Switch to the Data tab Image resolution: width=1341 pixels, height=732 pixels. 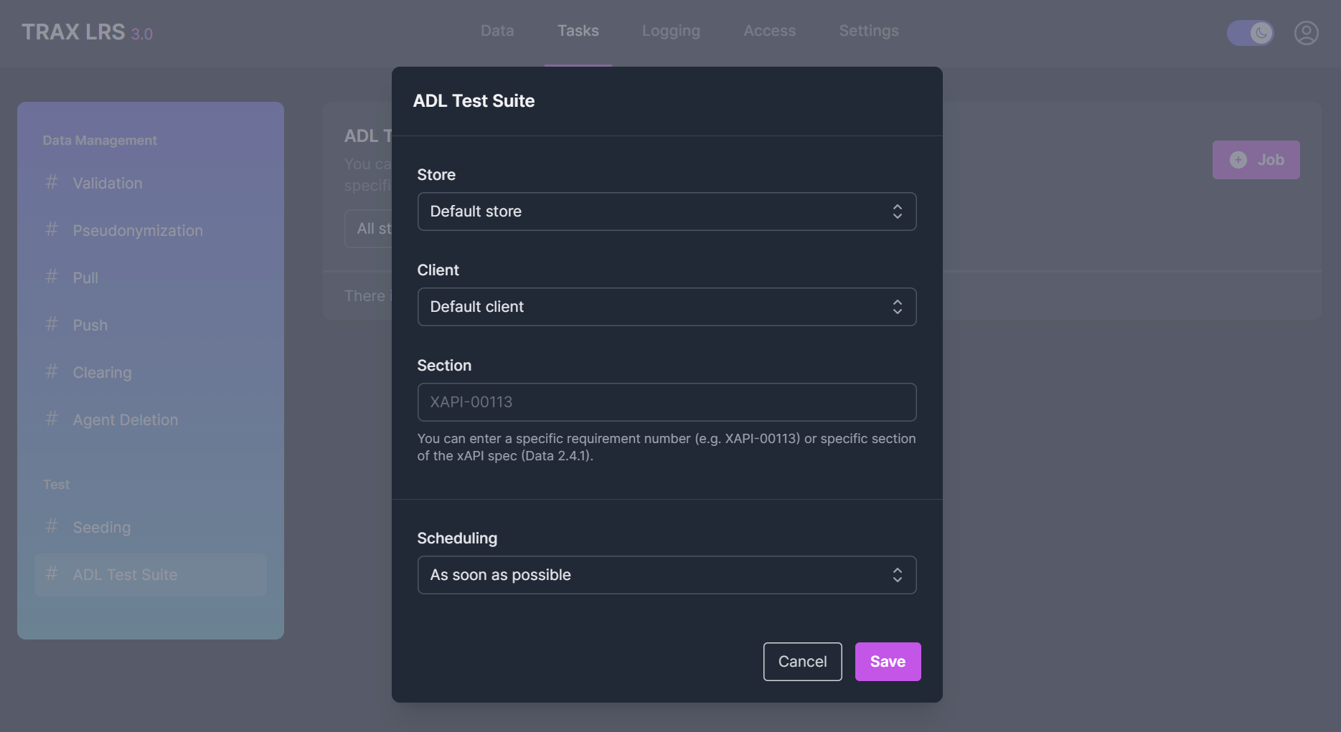click(497, 31)
